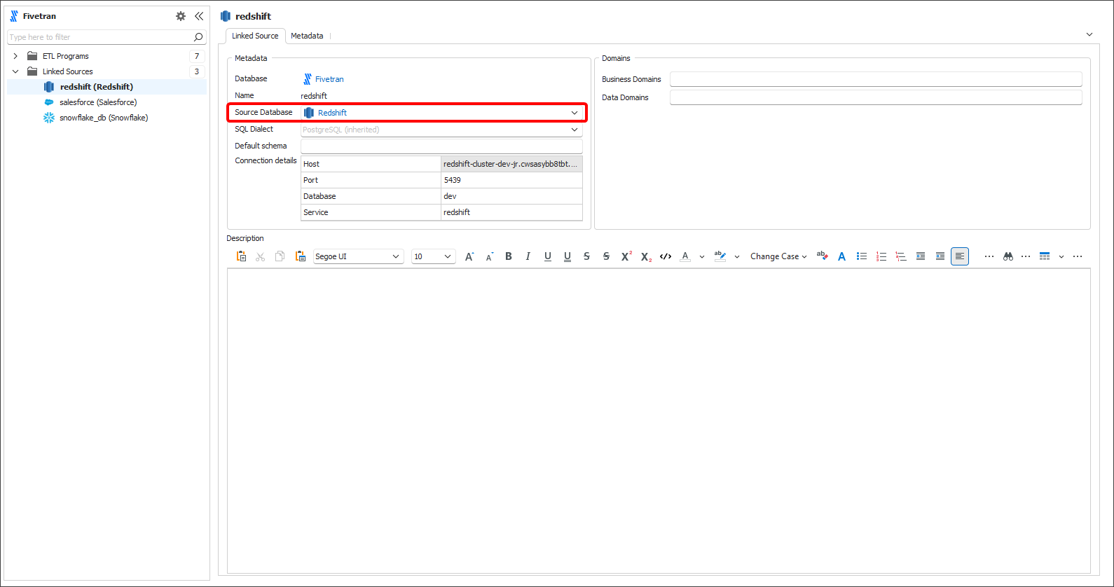The width and height of the screenshot is (1114, 587).
Task: Open the table options dropdown arrow
Action: [1061, 257]
